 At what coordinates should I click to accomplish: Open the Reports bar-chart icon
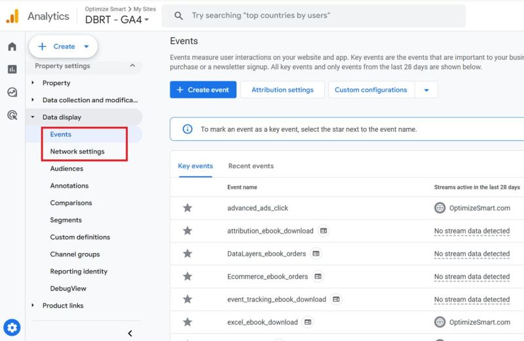[12, 70]
